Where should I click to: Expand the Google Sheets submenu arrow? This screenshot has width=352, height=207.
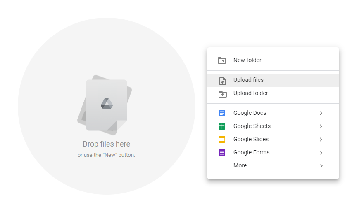[x=321, y=126]
